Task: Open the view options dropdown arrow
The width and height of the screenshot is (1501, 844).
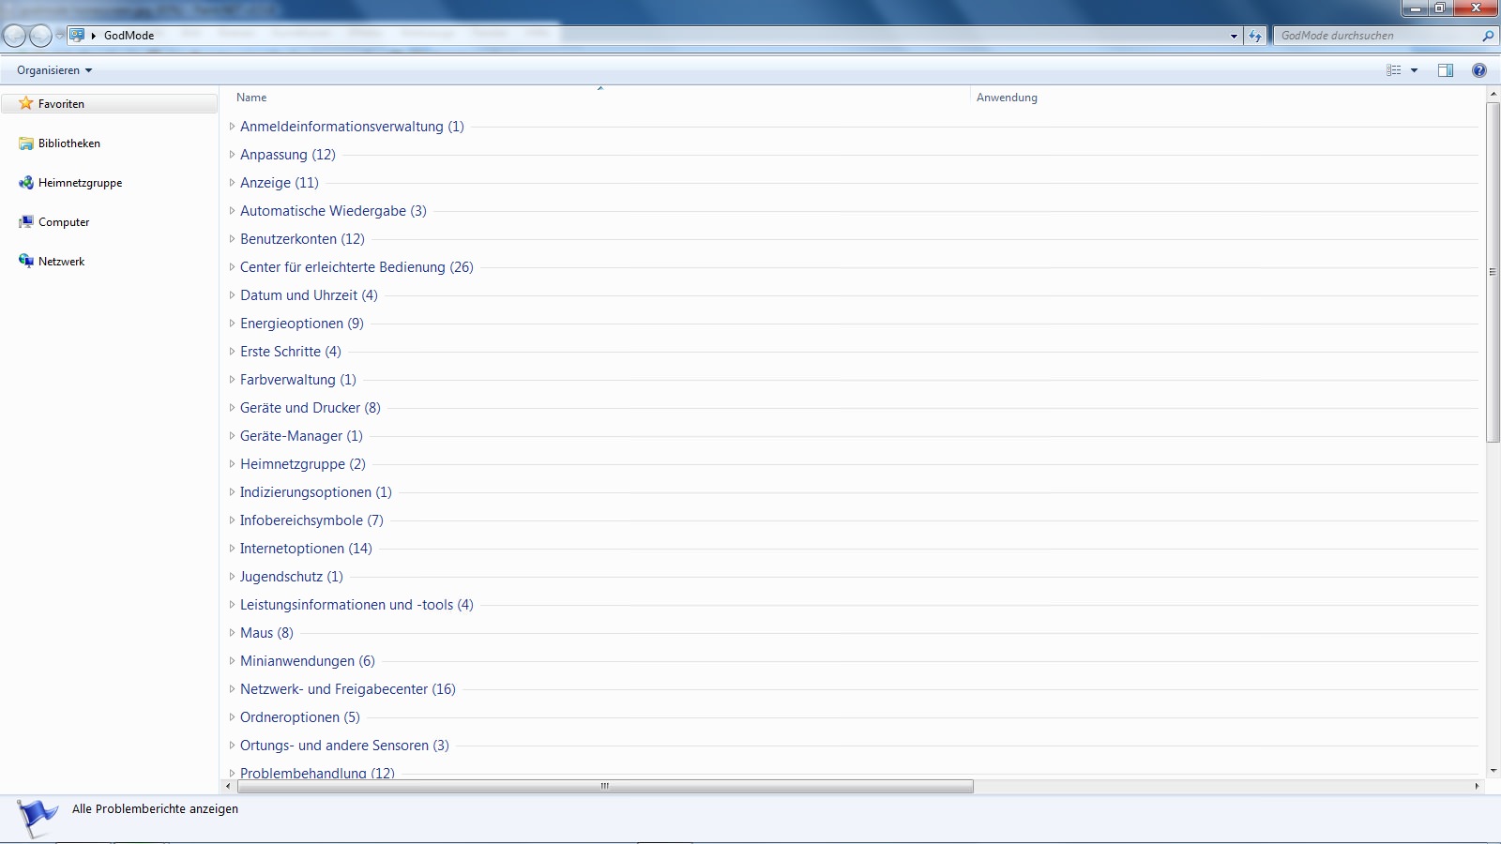Action: pyautogui.click(x=1414, y=70)
